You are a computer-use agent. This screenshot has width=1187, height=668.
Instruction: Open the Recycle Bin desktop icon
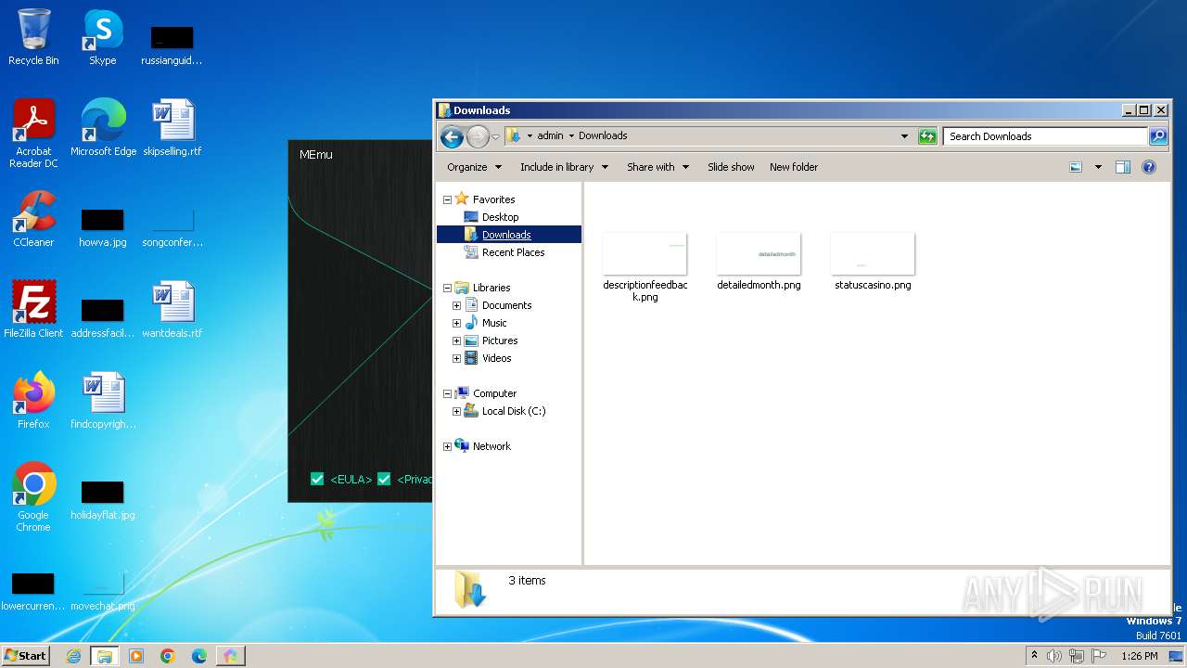[x=33, y=38]
